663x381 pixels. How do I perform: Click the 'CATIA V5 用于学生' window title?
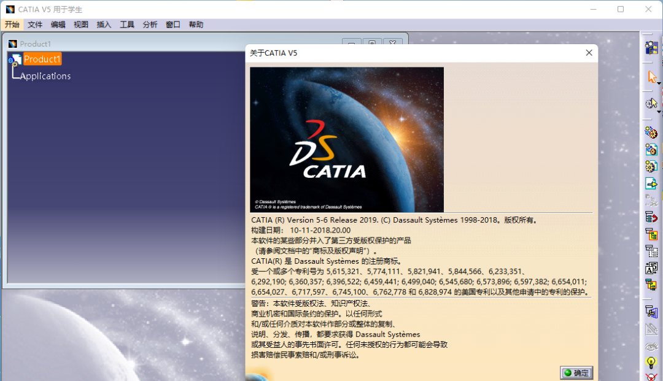point(50,9)
